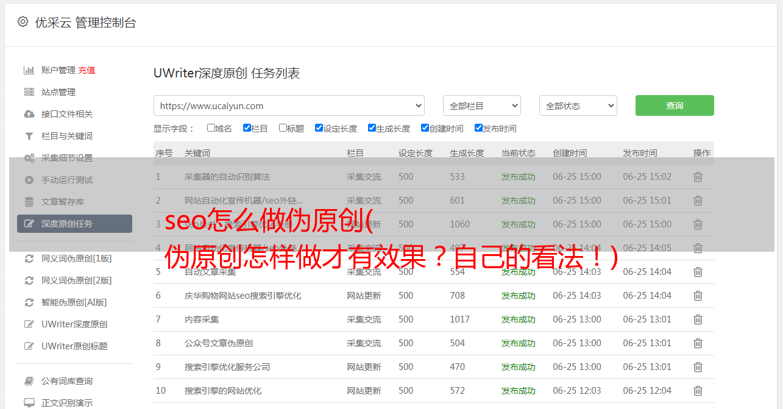Screen dimensions: 783x409
Task: Delete row 10 搜索引擎的网站优化
Action: (x=698, y=391)
